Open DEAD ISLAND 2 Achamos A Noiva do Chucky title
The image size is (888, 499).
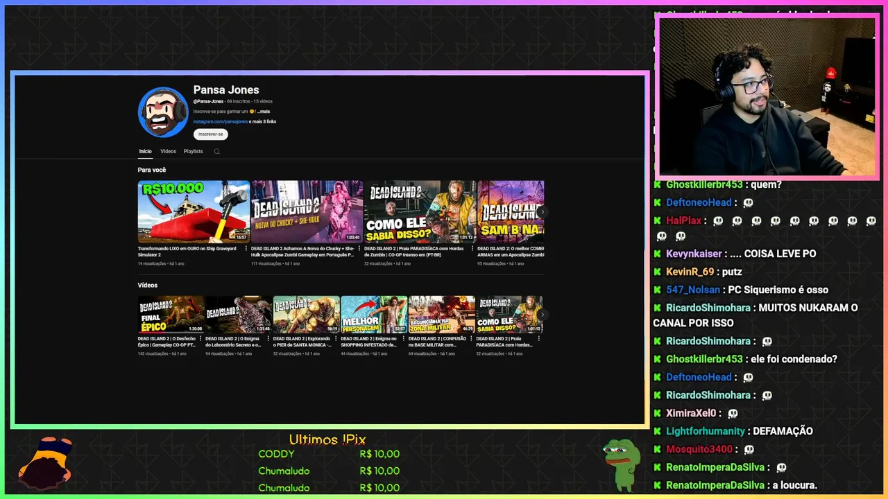pyautogui.click(x=302, y=252)
